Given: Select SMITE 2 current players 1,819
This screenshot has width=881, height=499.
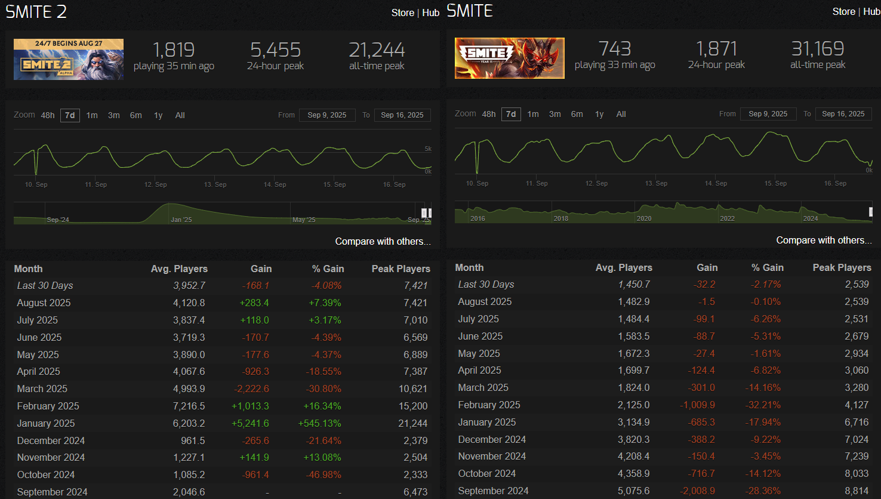Looking at the screenshot, I should tap(174, 50).
